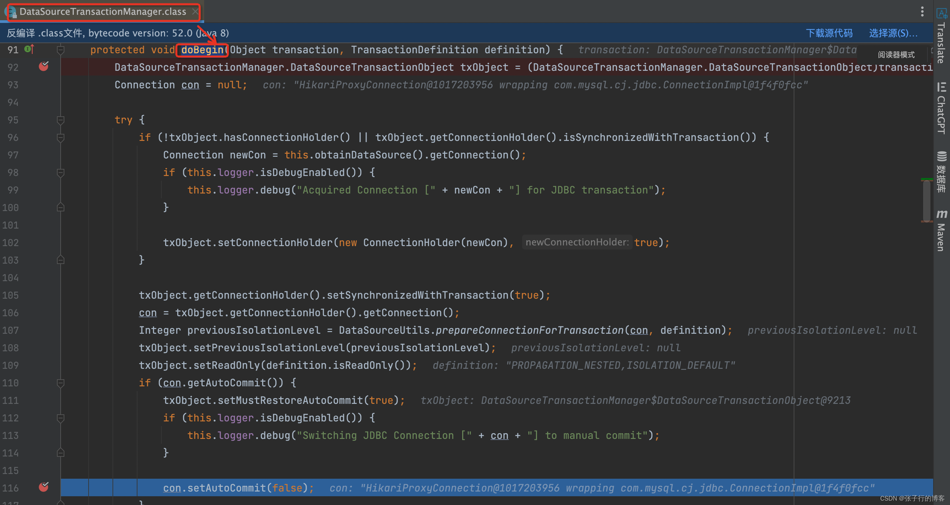
Task: Click setSynchronizedWithTransaction on line 105
Action: point(417,295)
